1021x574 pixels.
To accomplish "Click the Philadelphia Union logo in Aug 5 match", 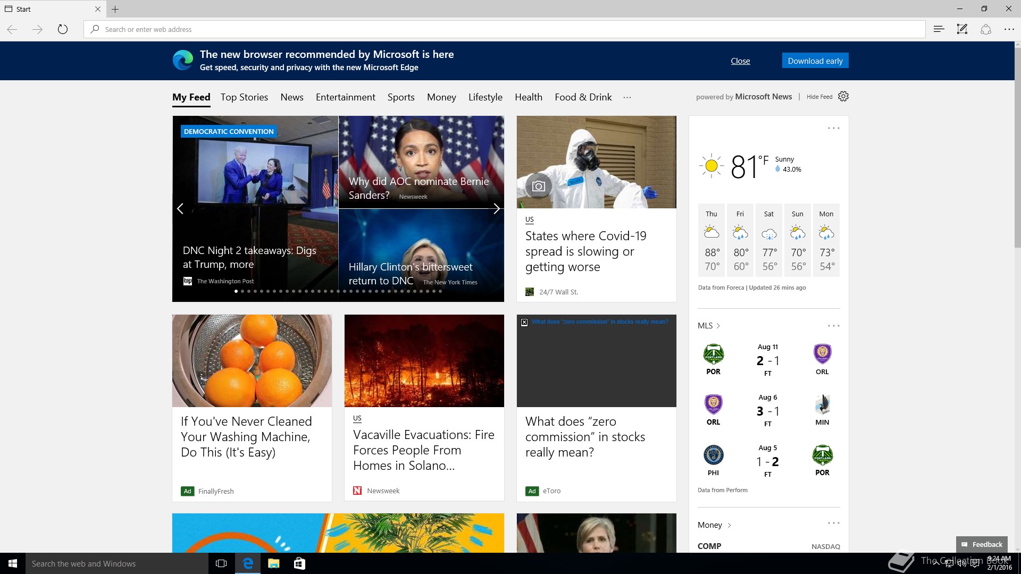I will coord(713,455).
